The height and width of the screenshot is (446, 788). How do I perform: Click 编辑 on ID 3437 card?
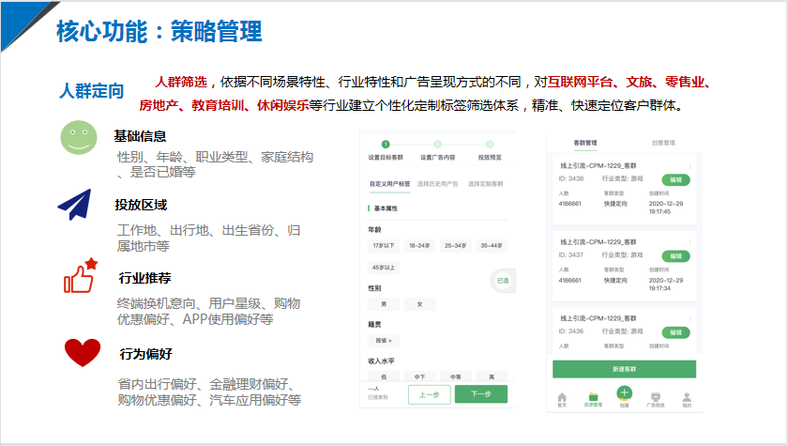pos(674,255)
